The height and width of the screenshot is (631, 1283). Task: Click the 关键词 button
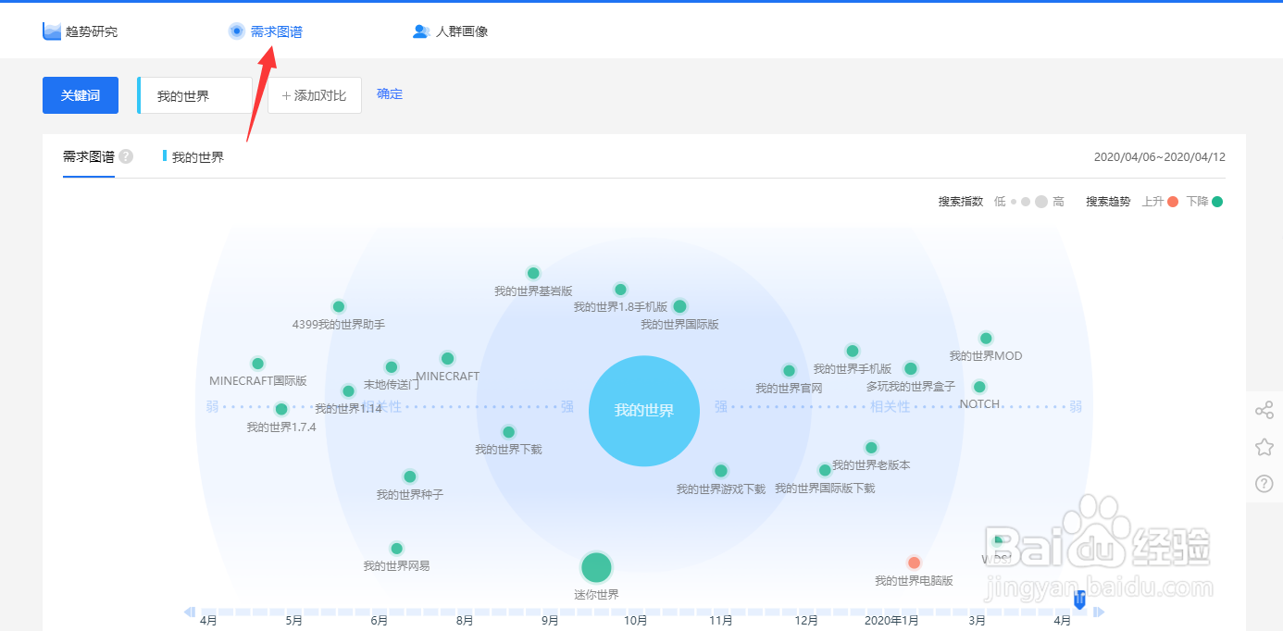(x=81, y=95)
